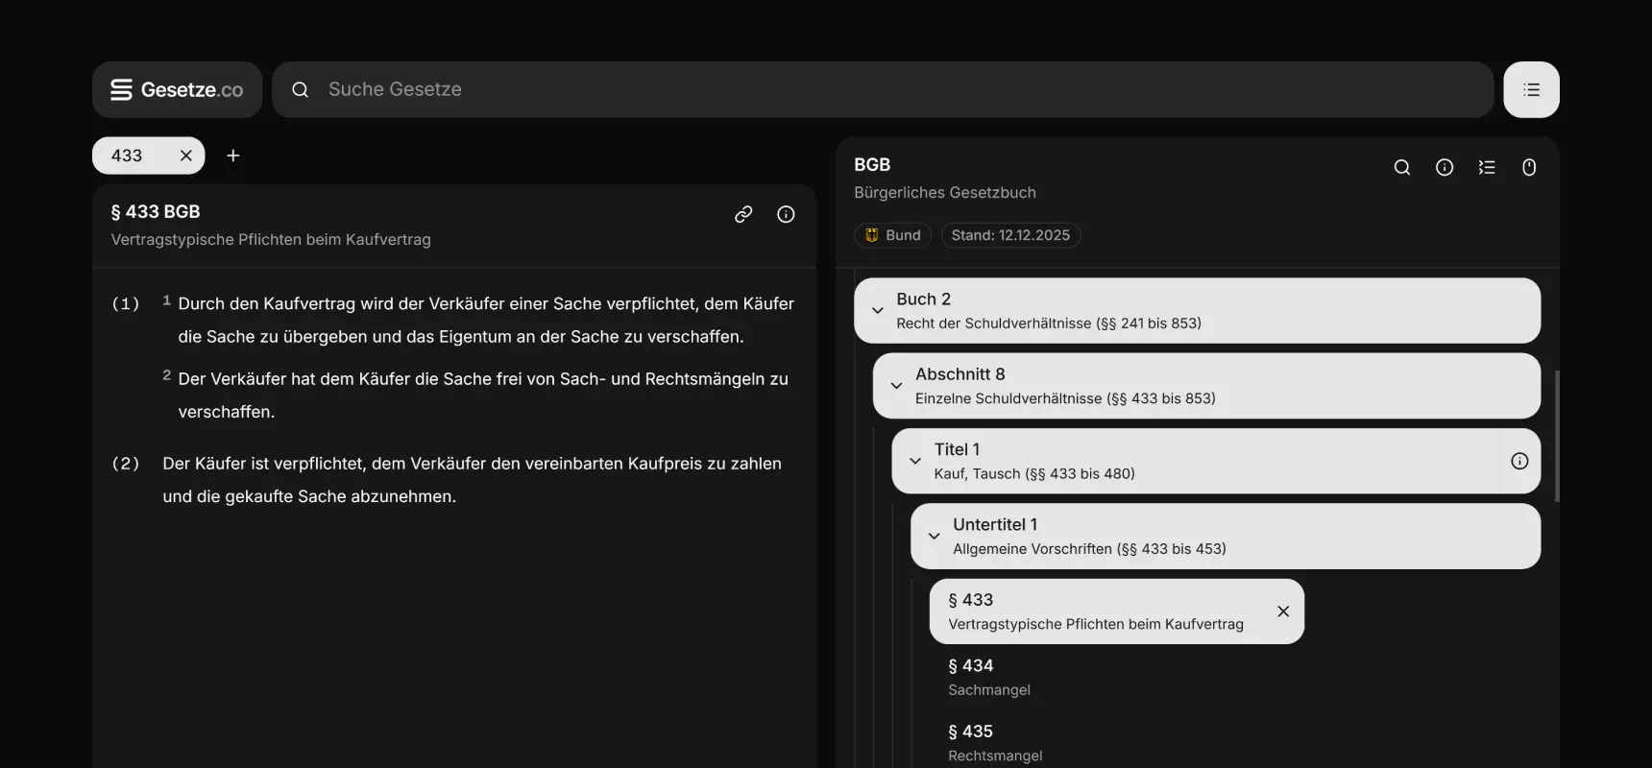1652x768 pixels.
Task: Collapse Abschnitt 8 Einzelne Schuldverhältnisse
Action: 896,386
